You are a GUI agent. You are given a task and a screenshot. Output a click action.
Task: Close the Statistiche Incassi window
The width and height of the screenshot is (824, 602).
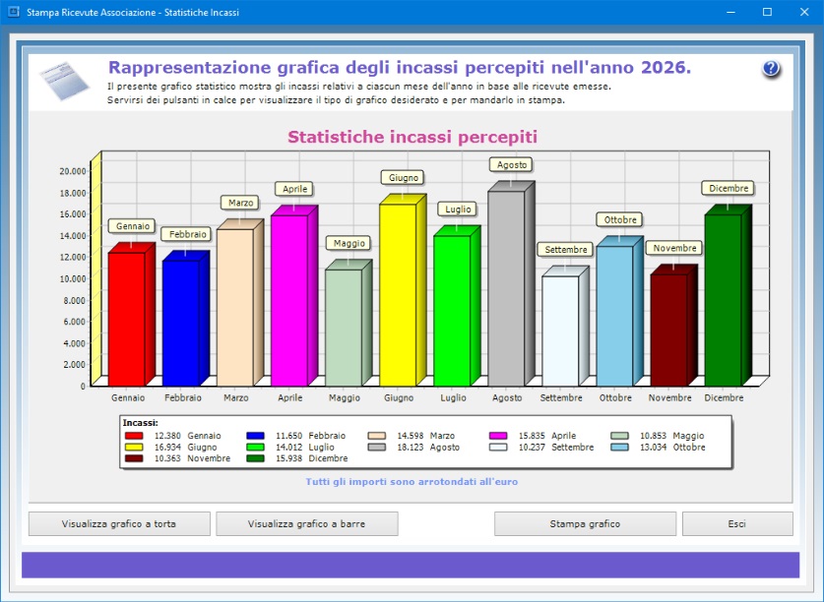[x=804, y=12]
